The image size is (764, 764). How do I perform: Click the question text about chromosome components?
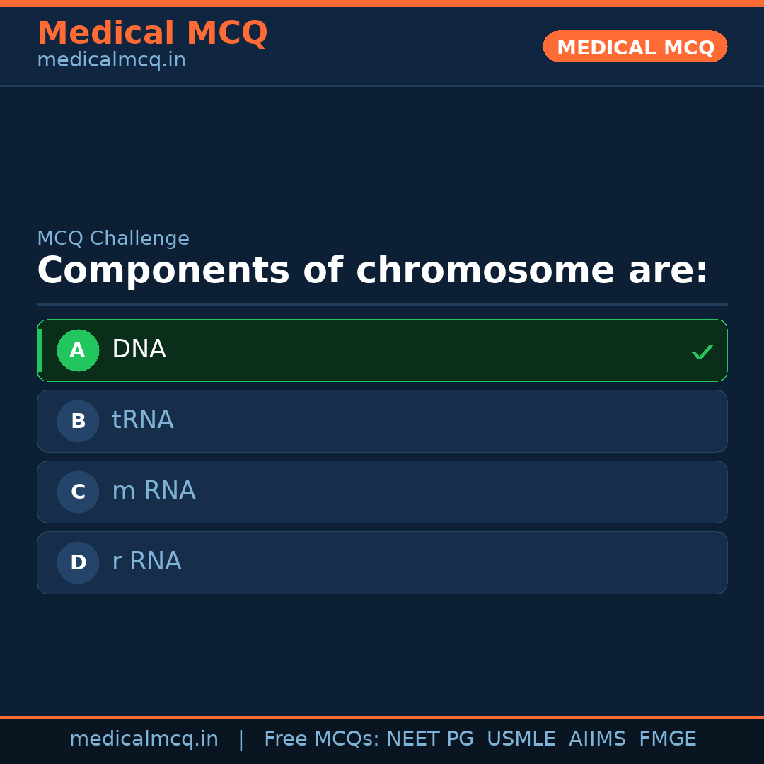click(x=372, y=271)
